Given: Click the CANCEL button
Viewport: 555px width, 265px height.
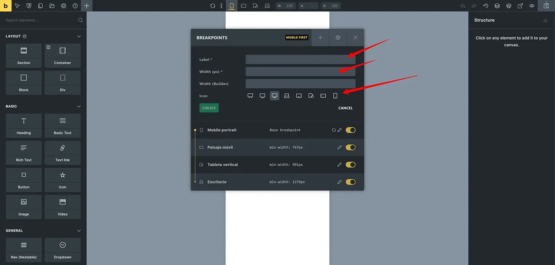Looking at the screenshot, I should point(345,108).
